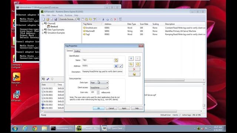Open the File menu
This screenshot has height=133, width=237.
click(43, 16)
